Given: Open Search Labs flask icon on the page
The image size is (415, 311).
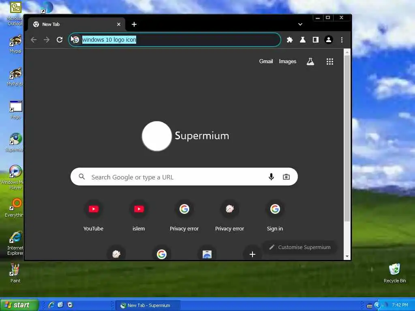Looking at the screenshot, I should 310,62.
